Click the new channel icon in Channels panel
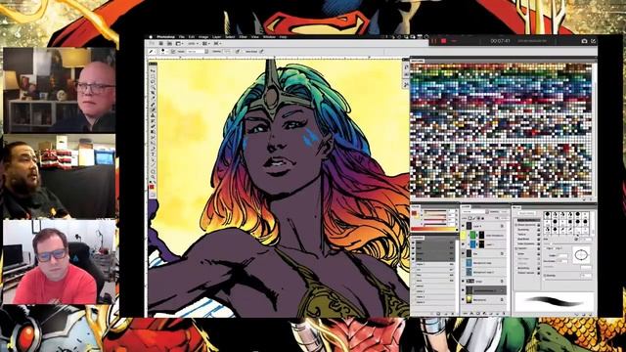The image size is (626, 352). (447, 314)
